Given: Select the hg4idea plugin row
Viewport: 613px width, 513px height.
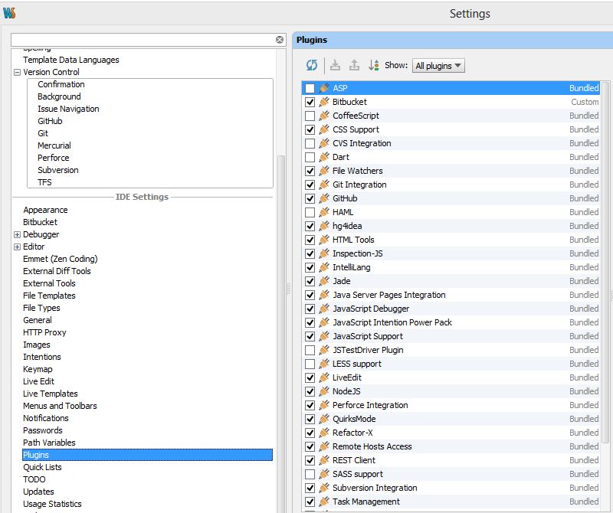Looking at the screenshot, I should [x=451, y=226].
